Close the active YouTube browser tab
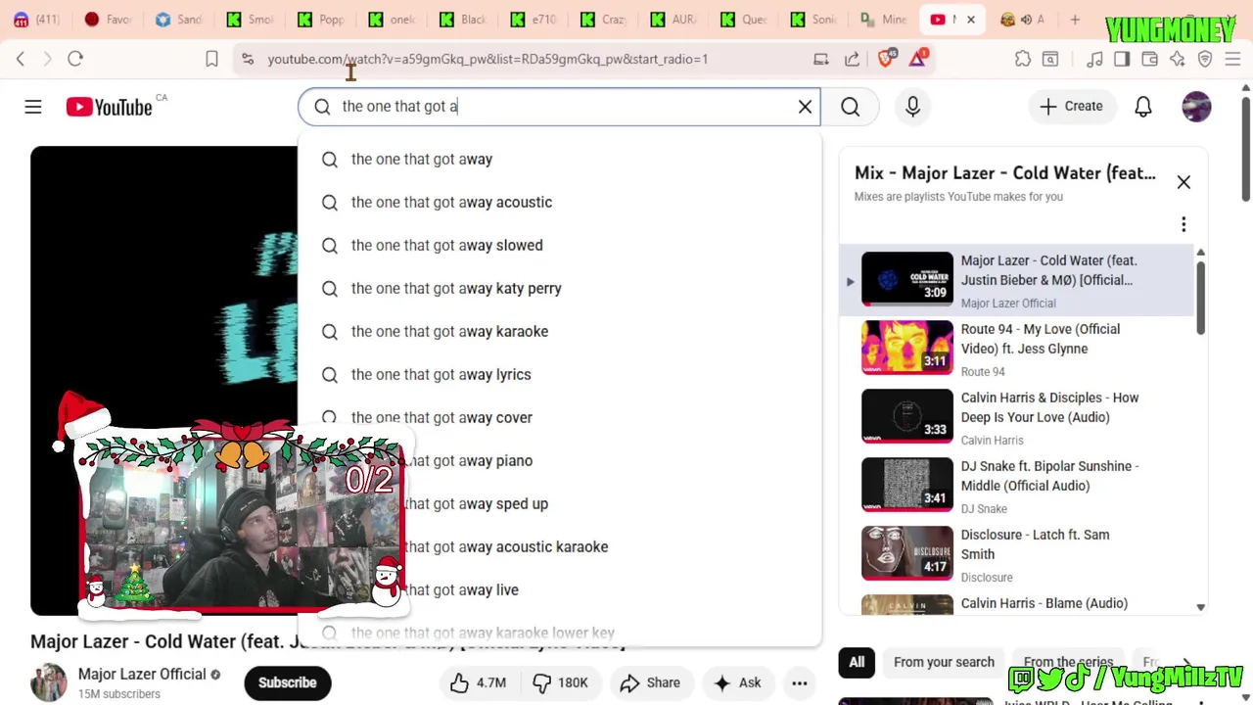Viewport: 1253px width, 705px height. pos(971,20)
